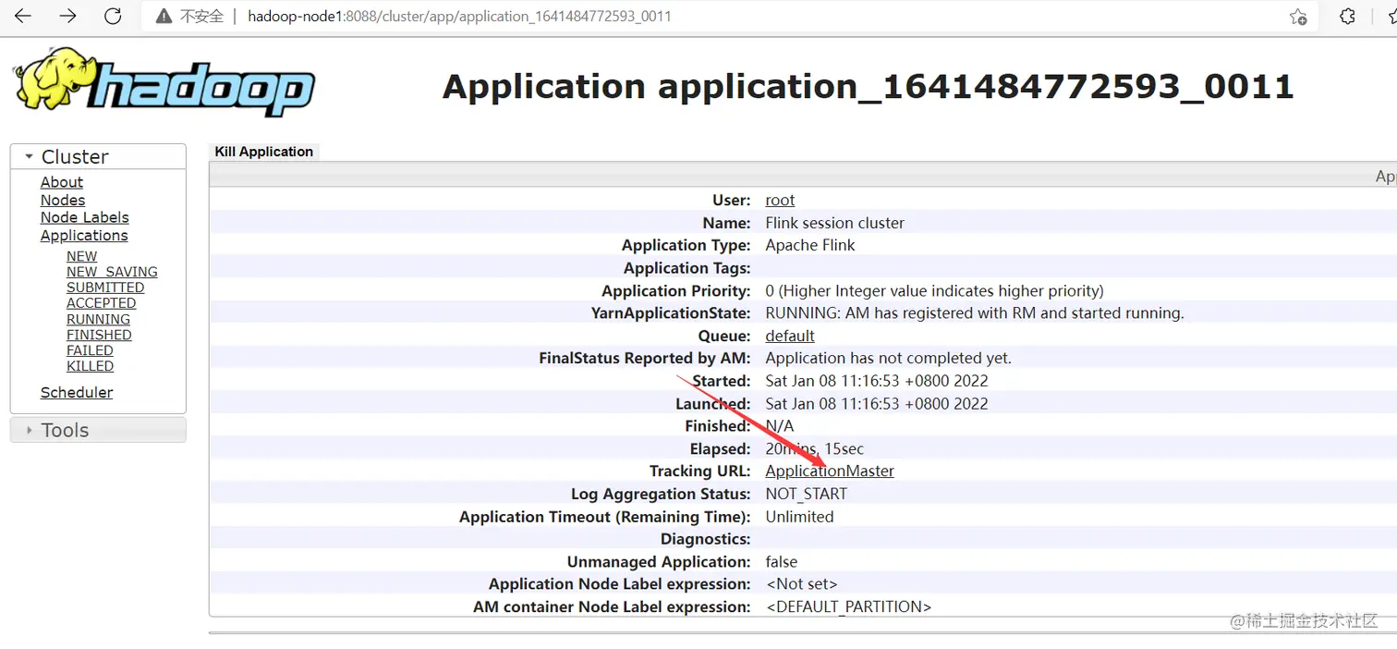Viewport: 1397px width, 649px height.
Task: Filter applications by NEW_SAVING state
Action: pos(112,272)
